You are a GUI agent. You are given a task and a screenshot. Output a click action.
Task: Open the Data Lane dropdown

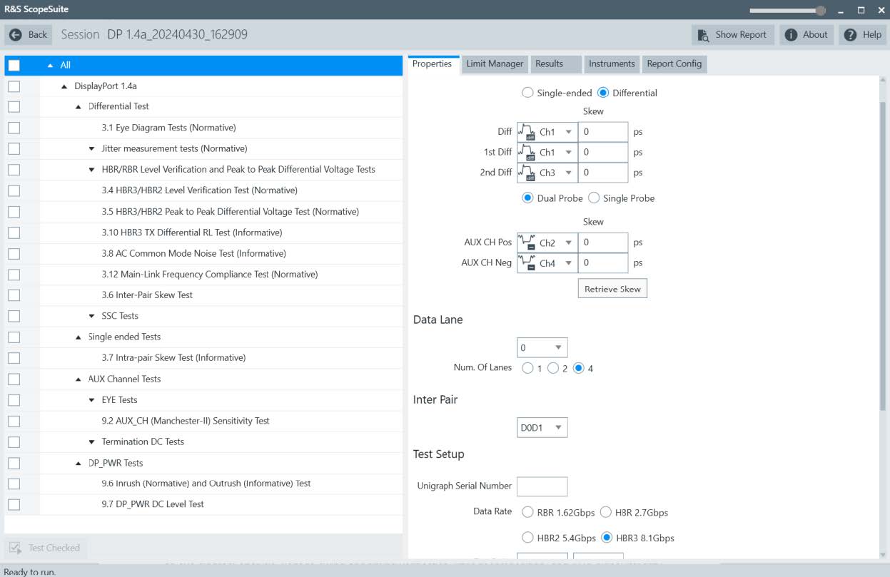coord(542,348)
